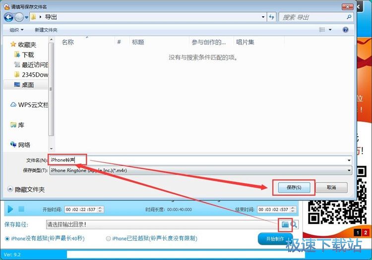Click the Forward navigation arrow
The image size is (372, 260).
pos(19,17)
